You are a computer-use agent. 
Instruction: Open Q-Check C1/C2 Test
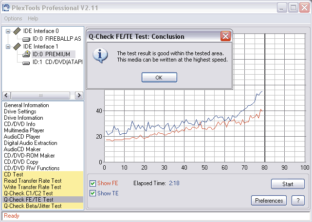pos(43,193)
